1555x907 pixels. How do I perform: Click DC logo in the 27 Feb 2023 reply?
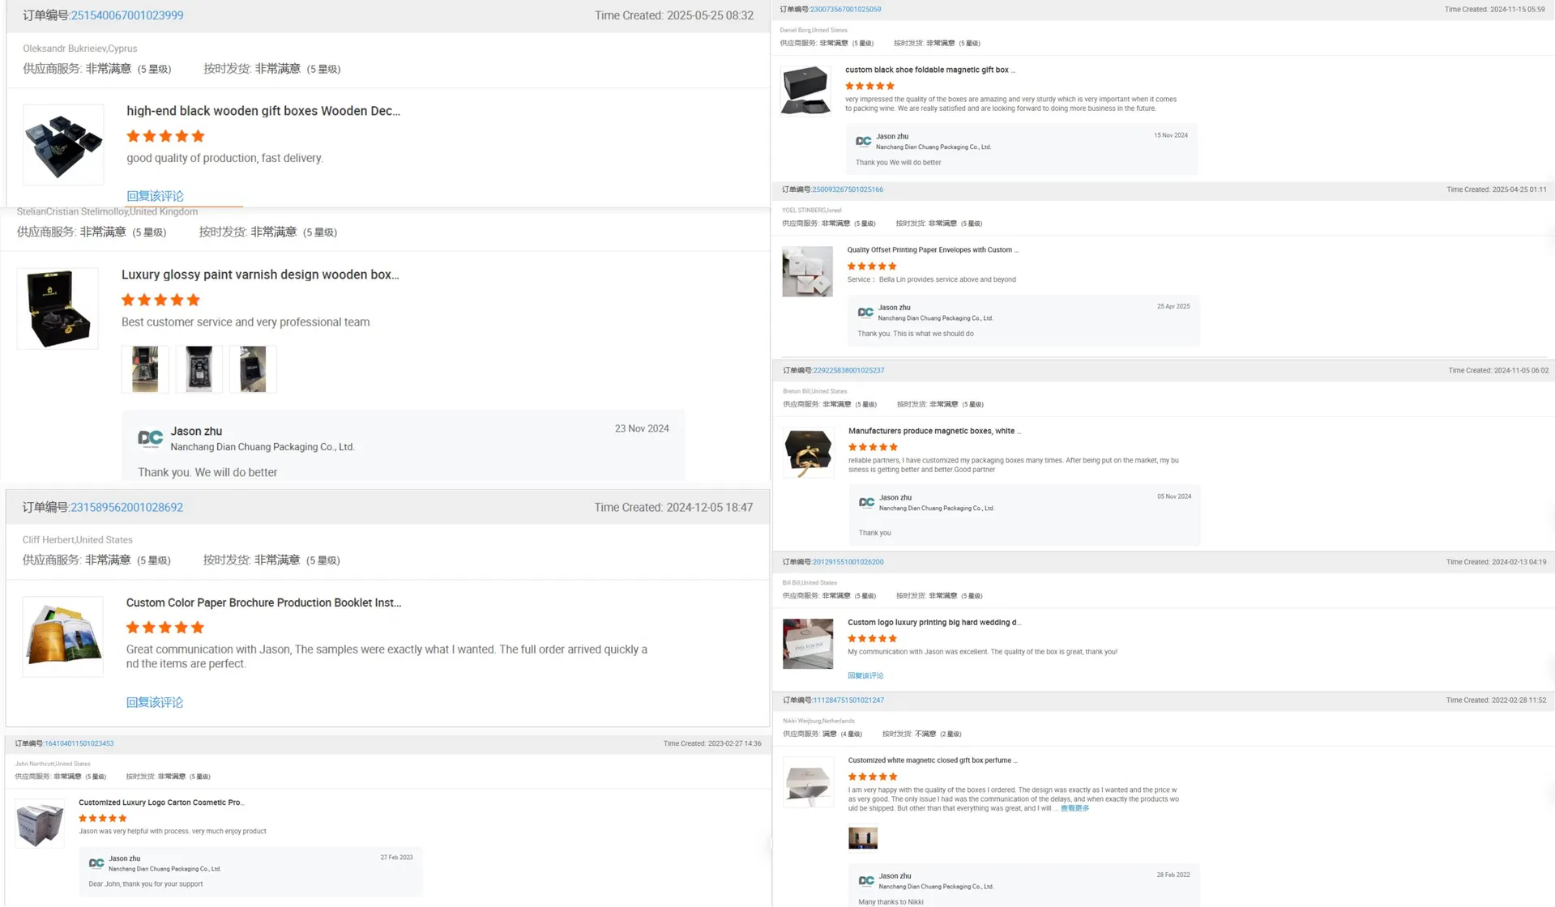pyautogui.click(x=96, y=863)
